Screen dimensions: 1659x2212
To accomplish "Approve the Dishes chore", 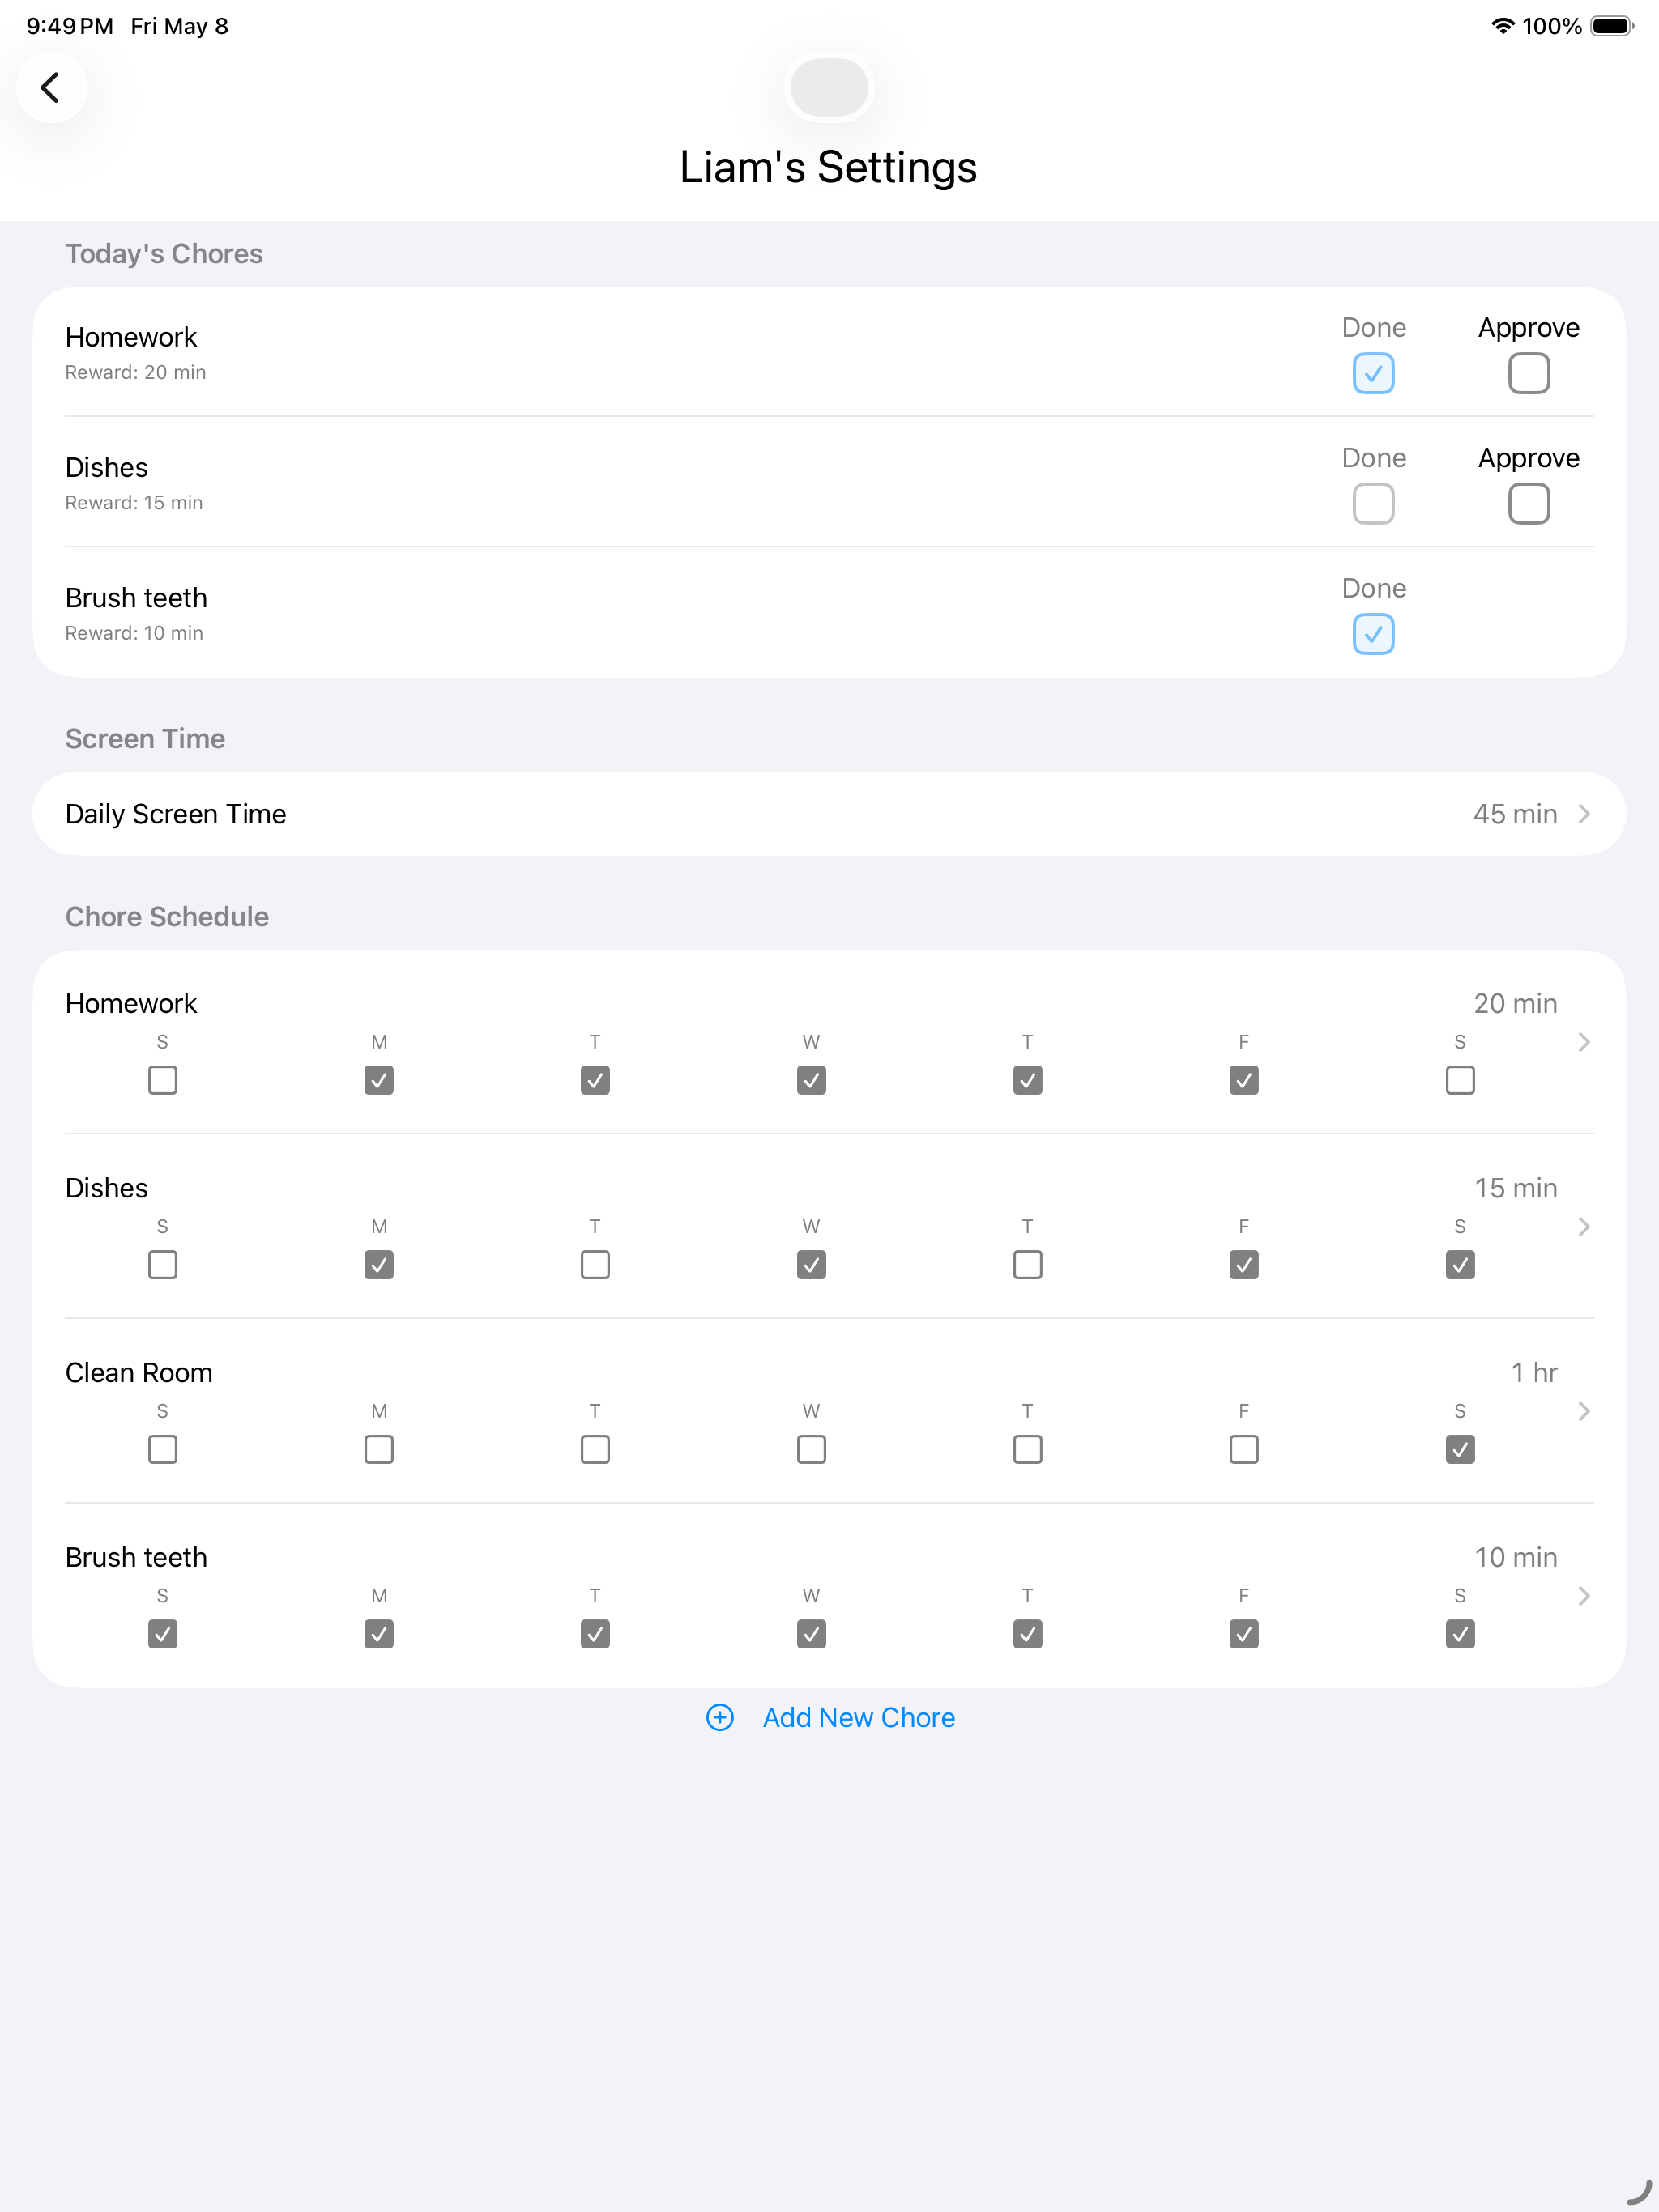I will pyautogui.click(x=1528, y=503).
